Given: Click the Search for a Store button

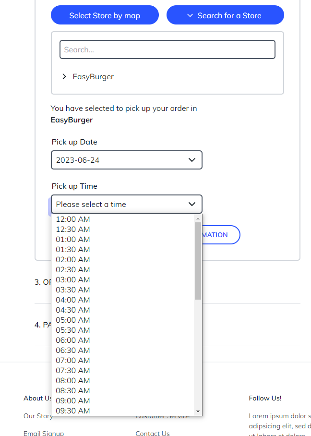Looking at the screenshot, I should click(x=225, y=15).
